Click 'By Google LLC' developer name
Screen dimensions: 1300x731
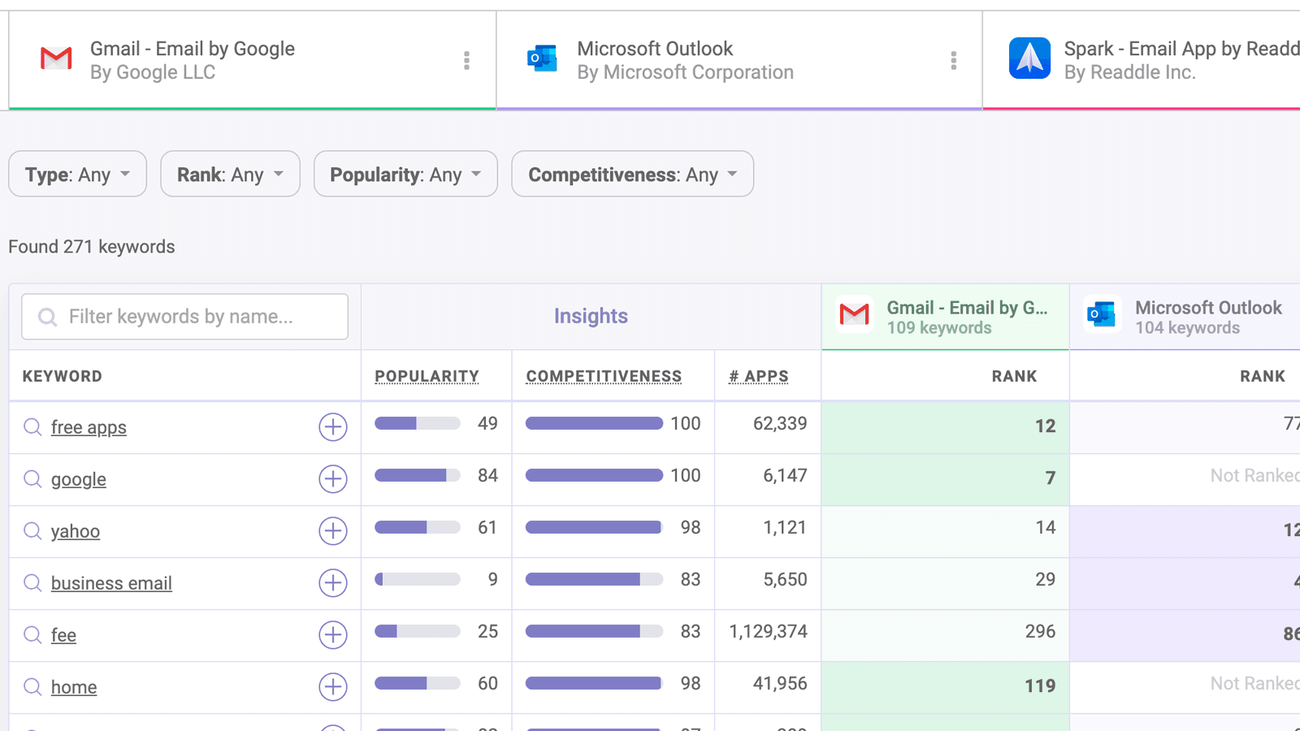(153, 72)
